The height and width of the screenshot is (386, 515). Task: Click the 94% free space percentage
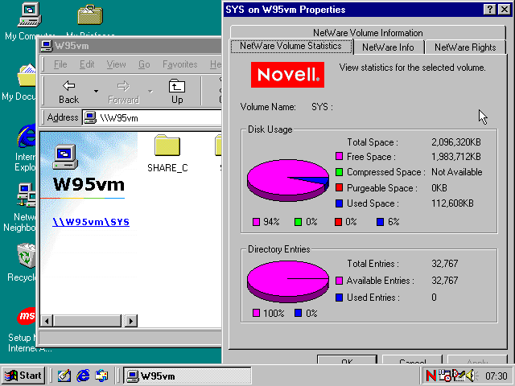[271, 222]
